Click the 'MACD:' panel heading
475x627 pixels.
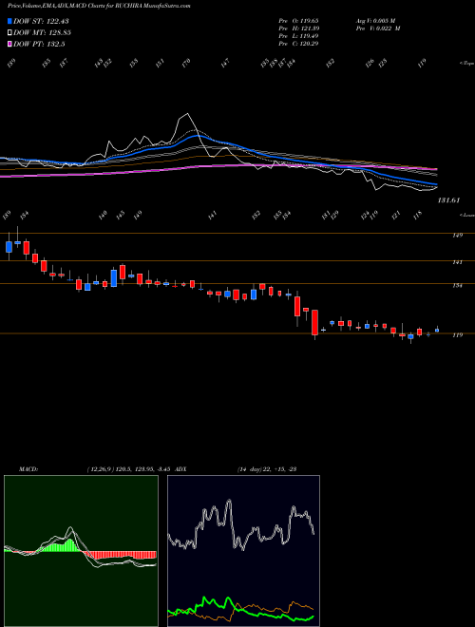click(x=28, y=469)
